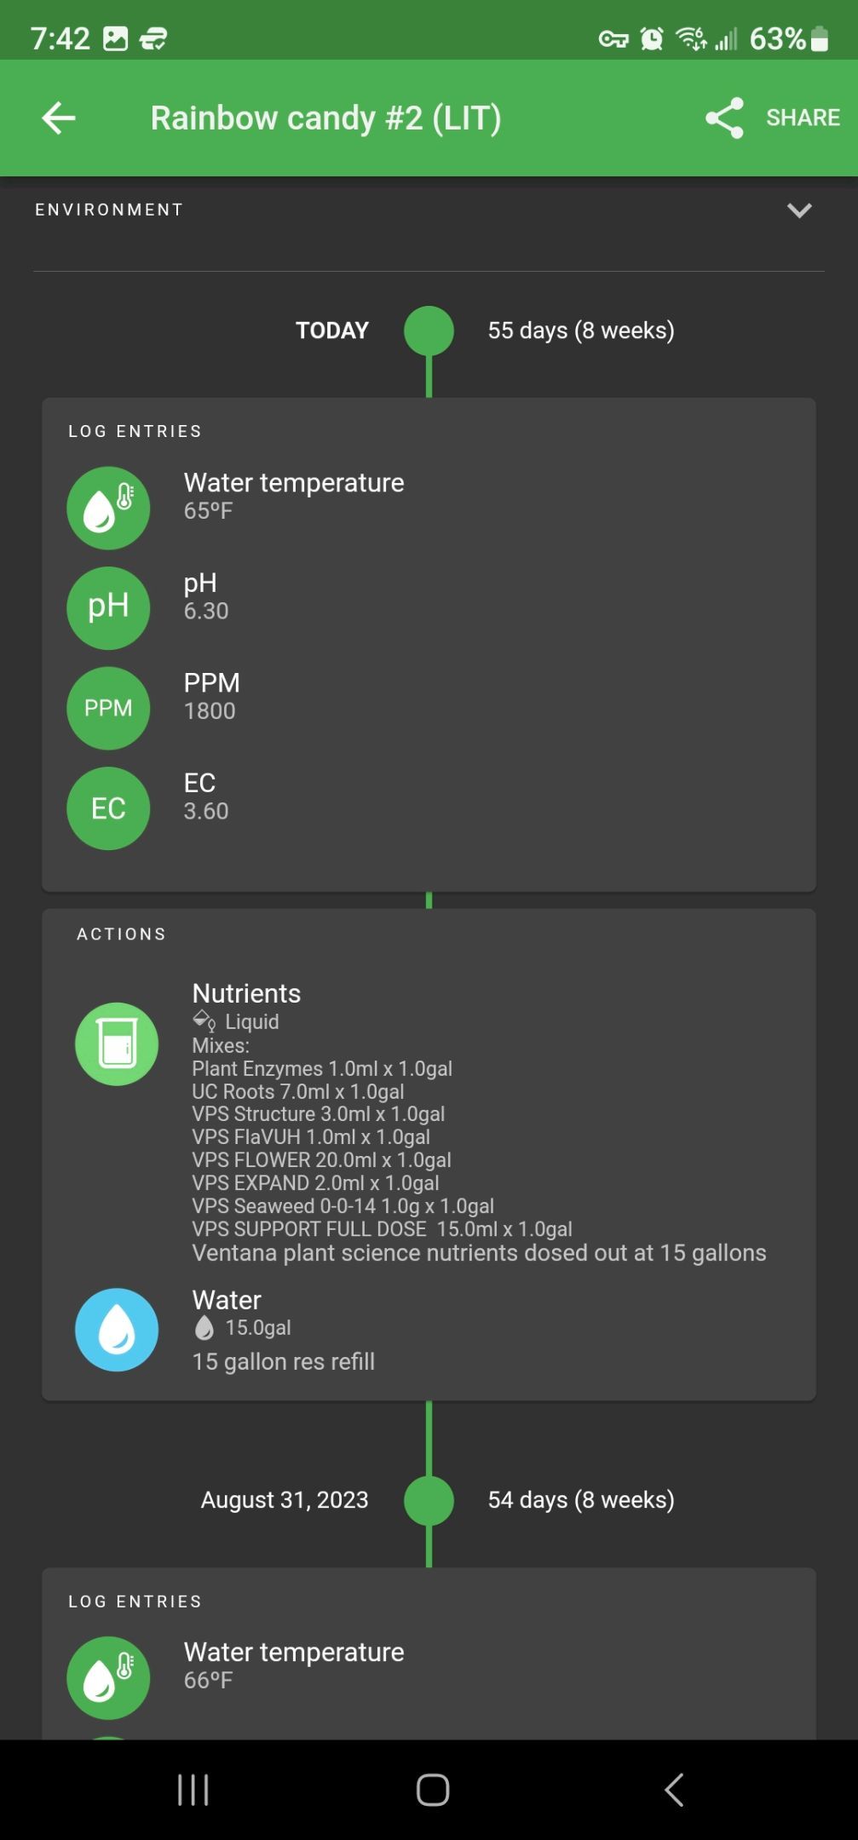858x1840 pixels.
Task: Tap the EC log entry icon
Action: (x=108, y=808)
